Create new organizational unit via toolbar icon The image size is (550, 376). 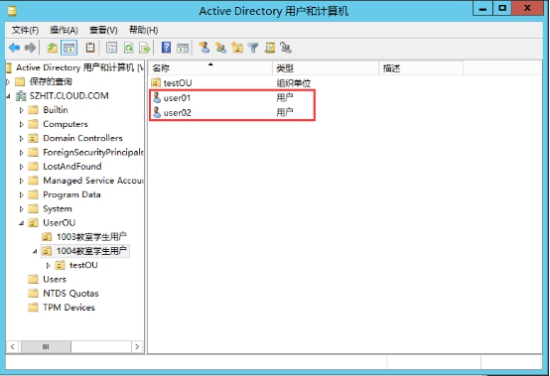point(237,48)
